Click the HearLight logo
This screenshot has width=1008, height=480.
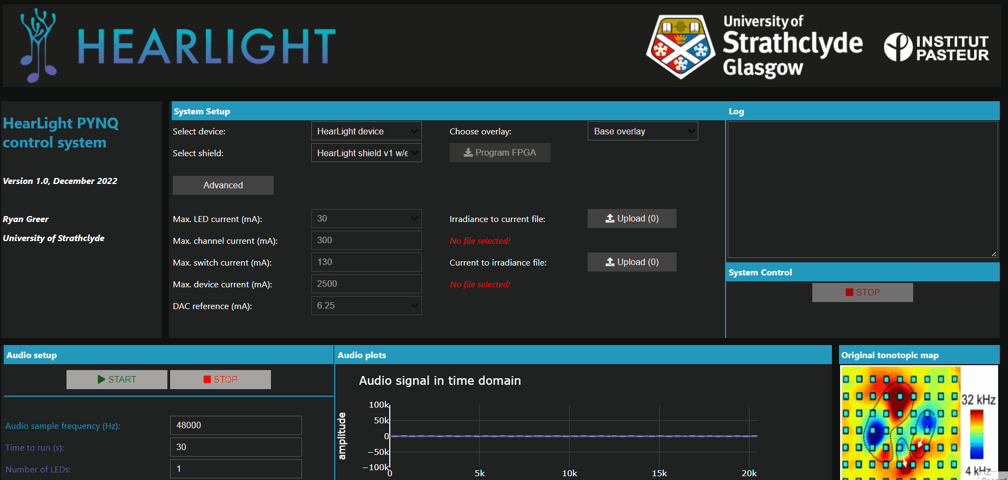[178, 46]
